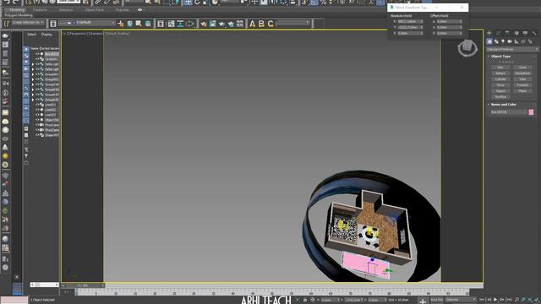Image resolution: width=541 pixels, height=304 pixels.
Task: Open the empty dropdown right of C icon
Action: pyautogui.click(x=292, y=23)
